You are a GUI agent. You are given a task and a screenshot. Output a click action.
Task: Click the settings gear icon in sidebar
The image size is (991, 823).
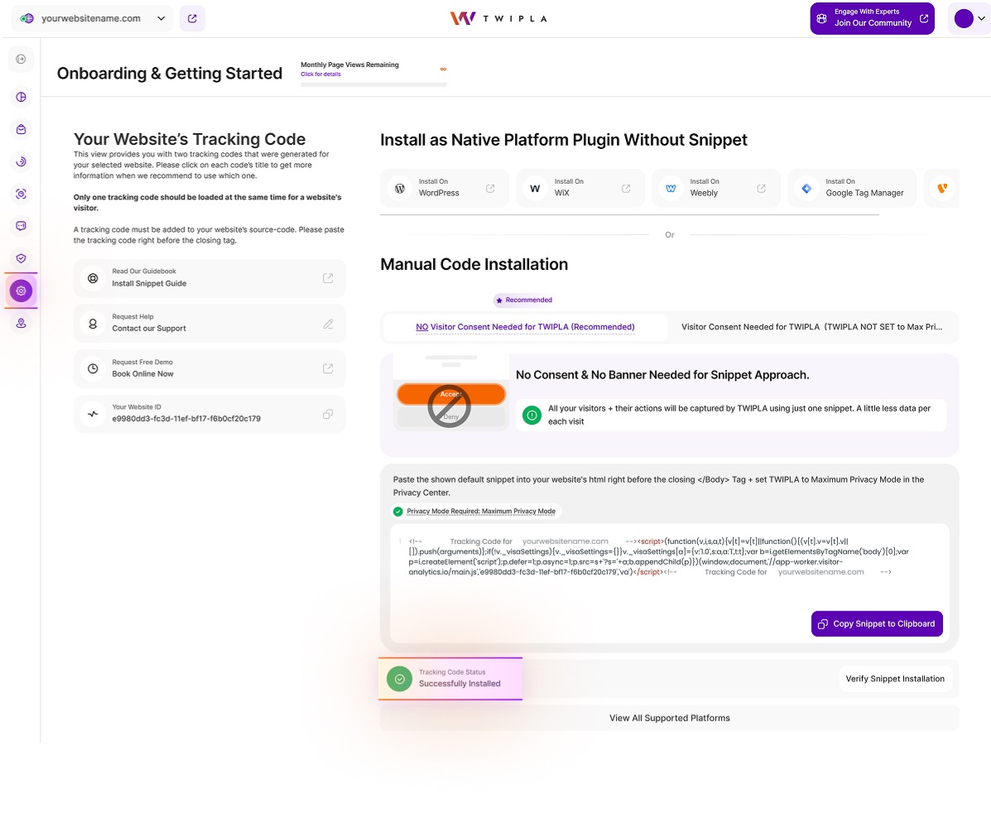pyautogui.click(x=21, y=291)
